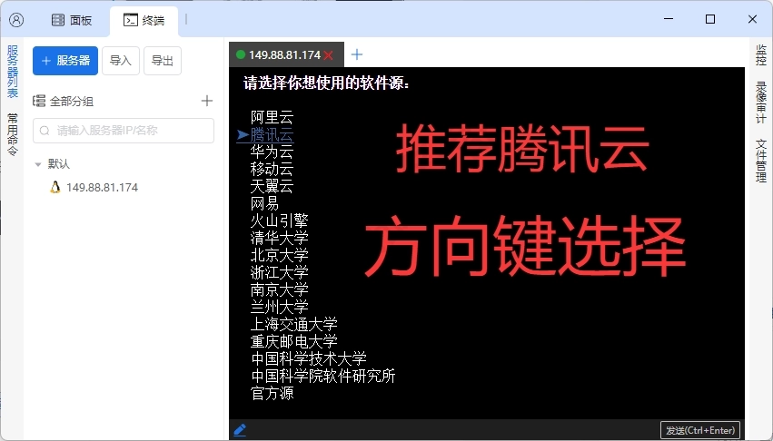Screen dimensions: 773x441
Task: Open the user account profile icon
Action: (16, 20)
